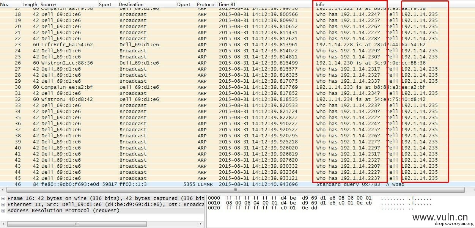Expand the Frame 16 tree node
The image size is (475, 228).
pos(3,198)
